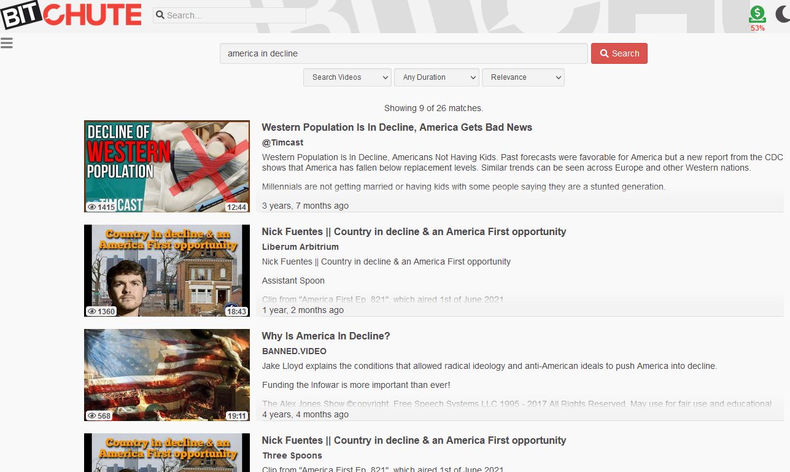Screen dimensions: 790x472
Task: Open Decline of Western Population thumbnail
Action: point(167,166)
